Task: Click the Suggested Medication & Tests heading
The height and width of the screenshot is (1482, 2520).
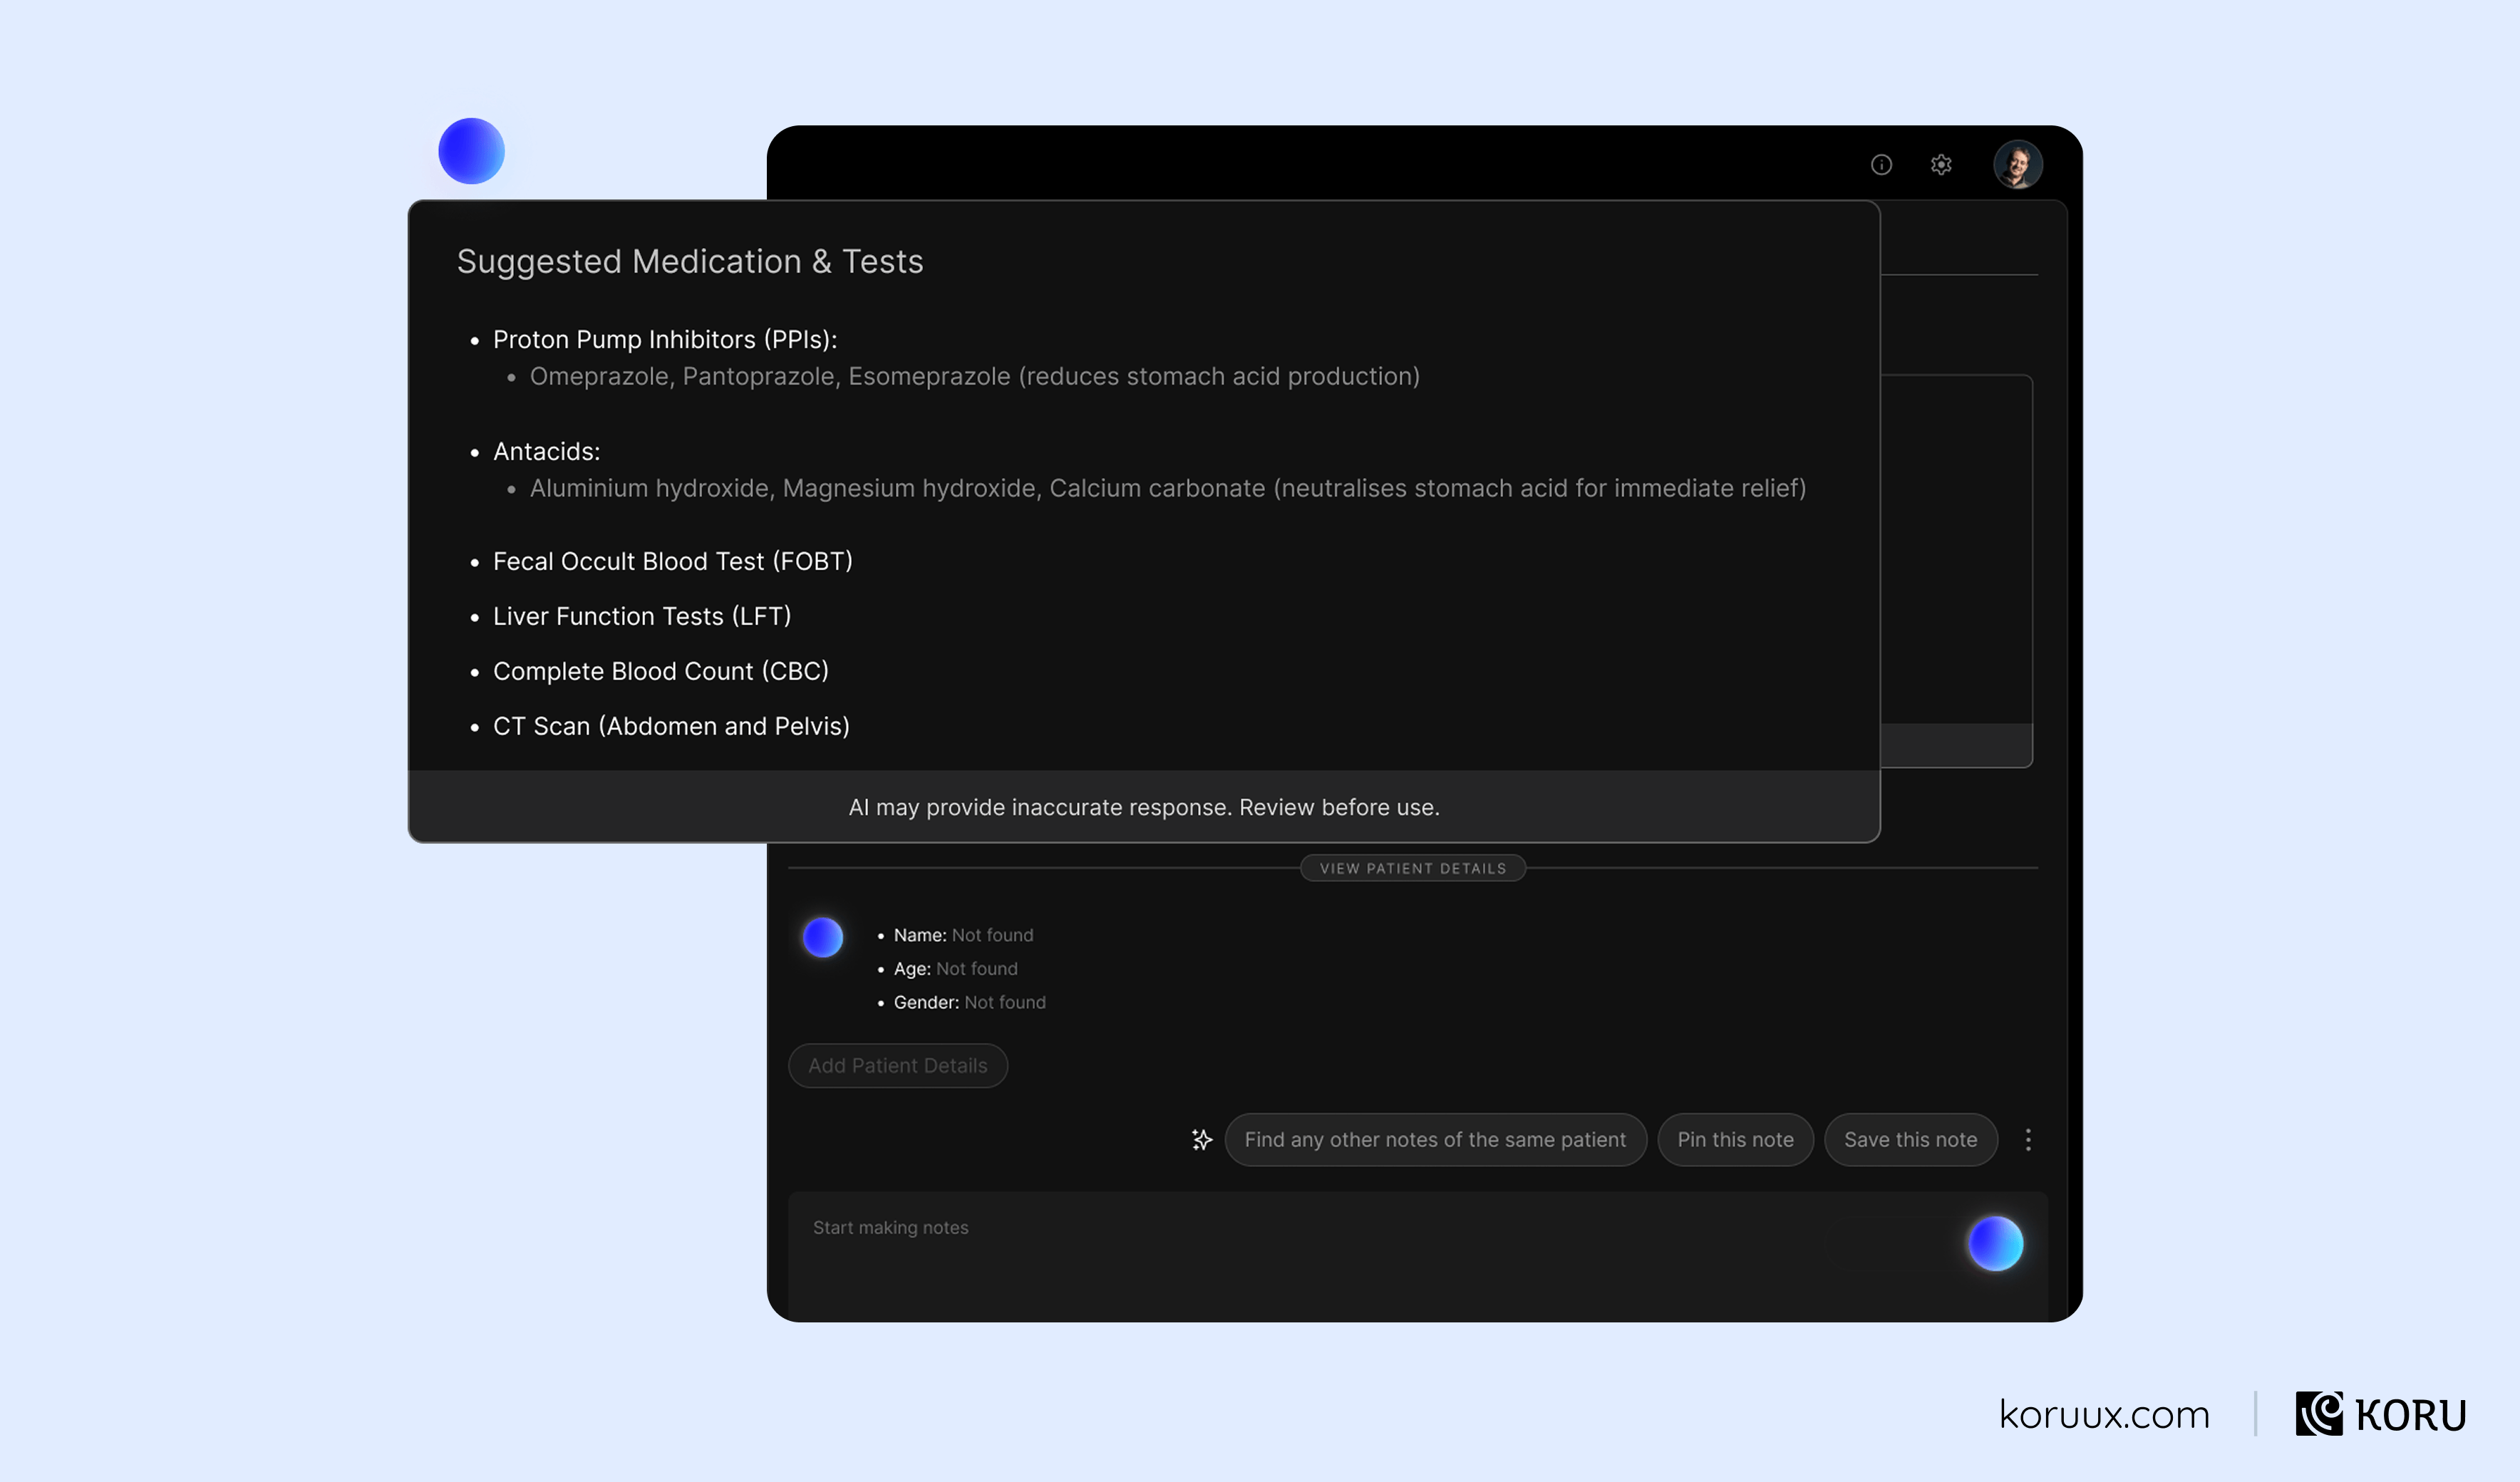Action: coord(690,262)
